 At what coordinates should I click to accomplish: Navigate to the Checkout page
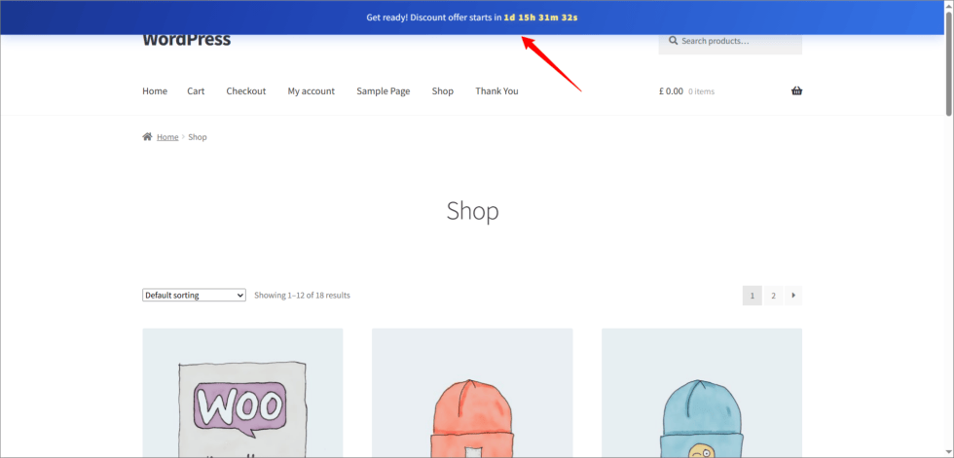coord(245,91)
